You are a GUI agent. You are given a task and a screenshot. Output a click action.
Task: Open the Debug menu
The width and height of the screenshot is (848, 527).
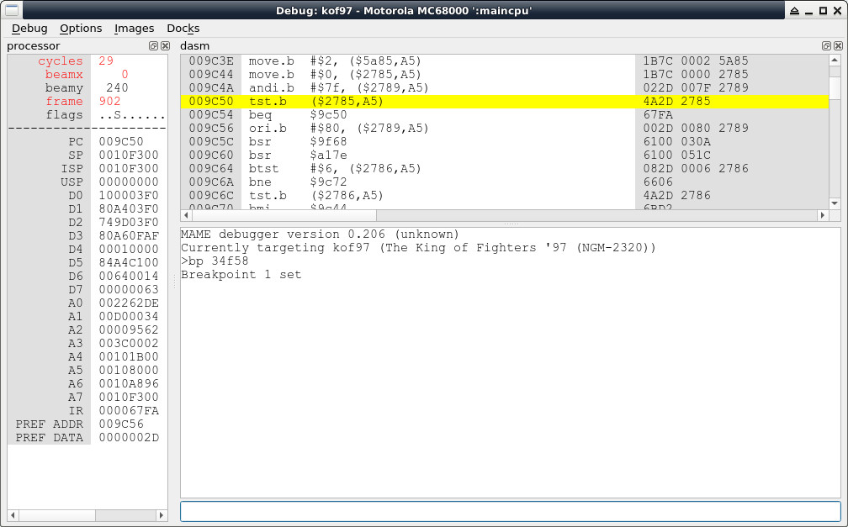click(x=29, y=28)
